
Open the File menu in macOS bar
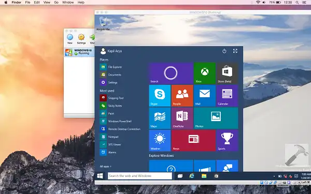[x=27, y=3]
